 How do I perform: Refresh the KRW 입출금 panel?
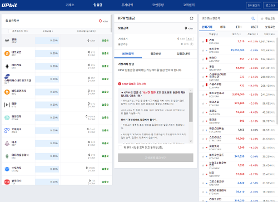pyautogui.click(x=191, y=18)
